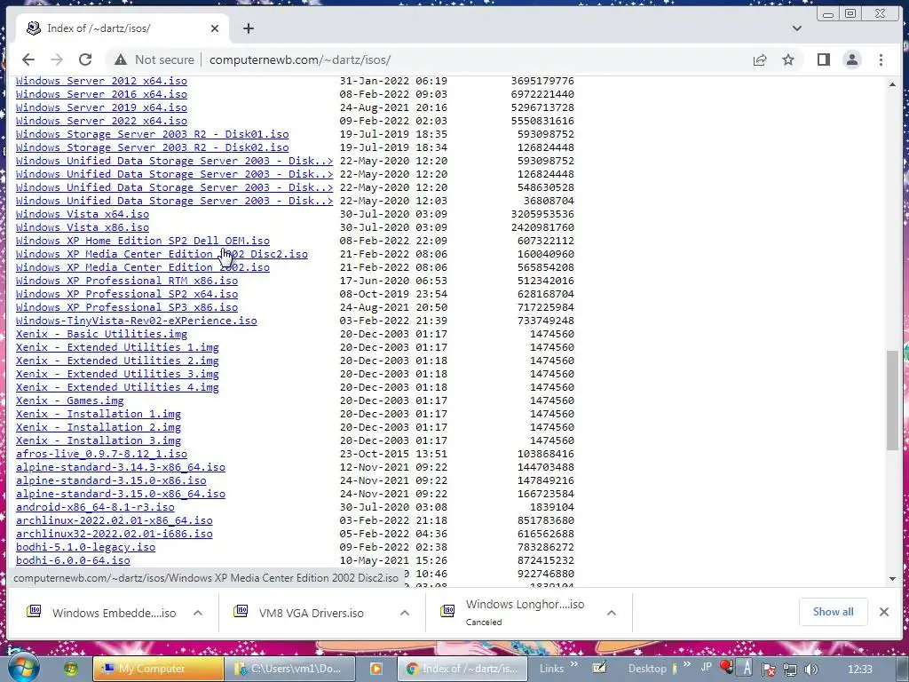
Task: Open Xenix - Basic Utilities.img link
Action: coord(101,334)
